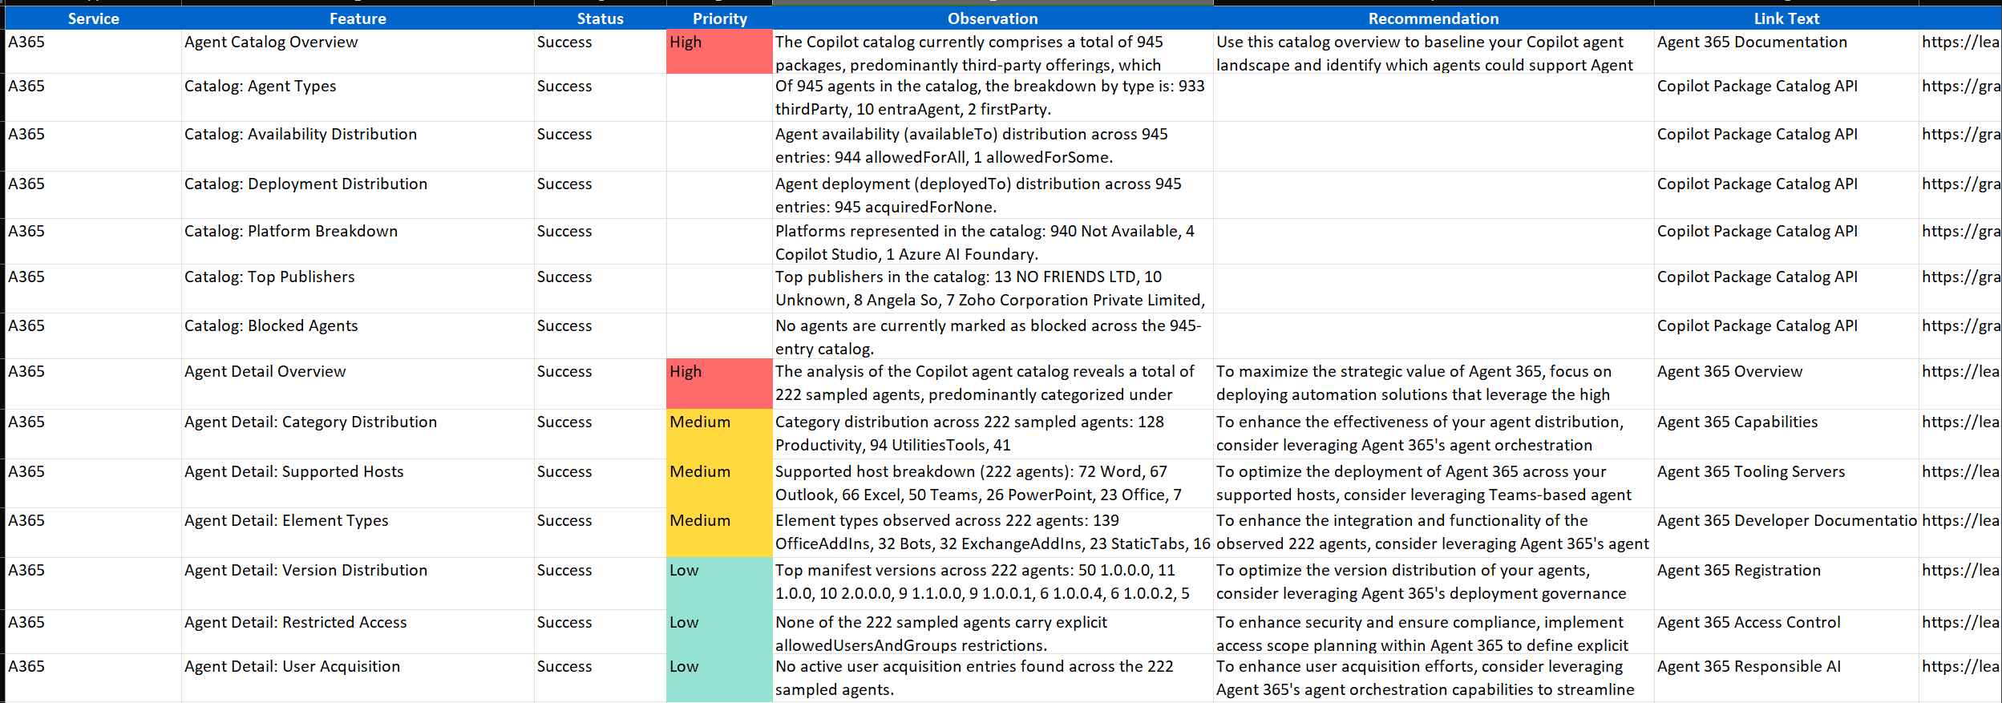The width and height of the screenshot is (2002, 703).
Task: Select Agent Detail: Element Types cell
Action: (358, 532)
